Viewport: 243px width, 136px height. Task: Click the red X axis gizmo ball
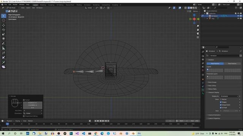pos(194,19)
